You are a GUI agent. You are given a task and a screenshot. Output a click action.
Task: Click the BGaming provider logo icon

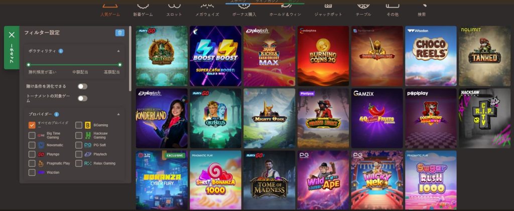click(x=87, y=125)
